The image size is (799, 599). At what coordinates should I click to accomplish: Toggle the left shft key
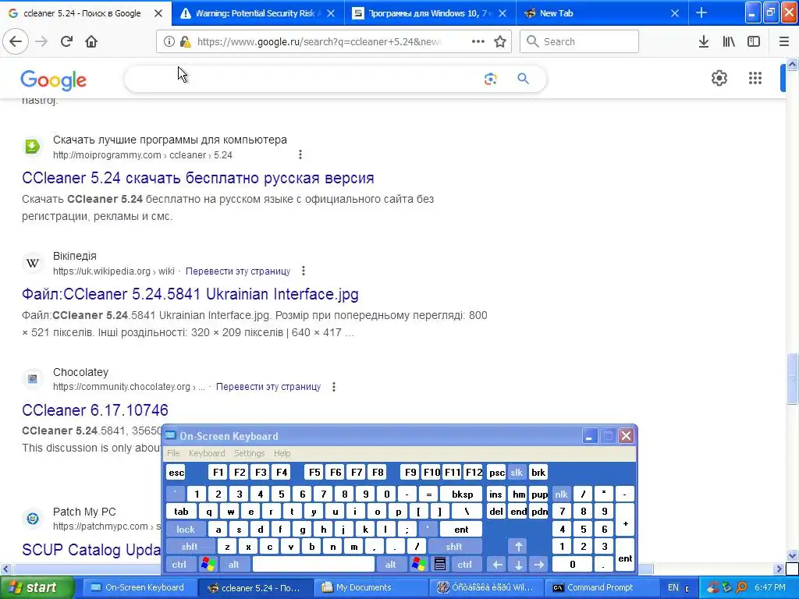click(190, 547)
